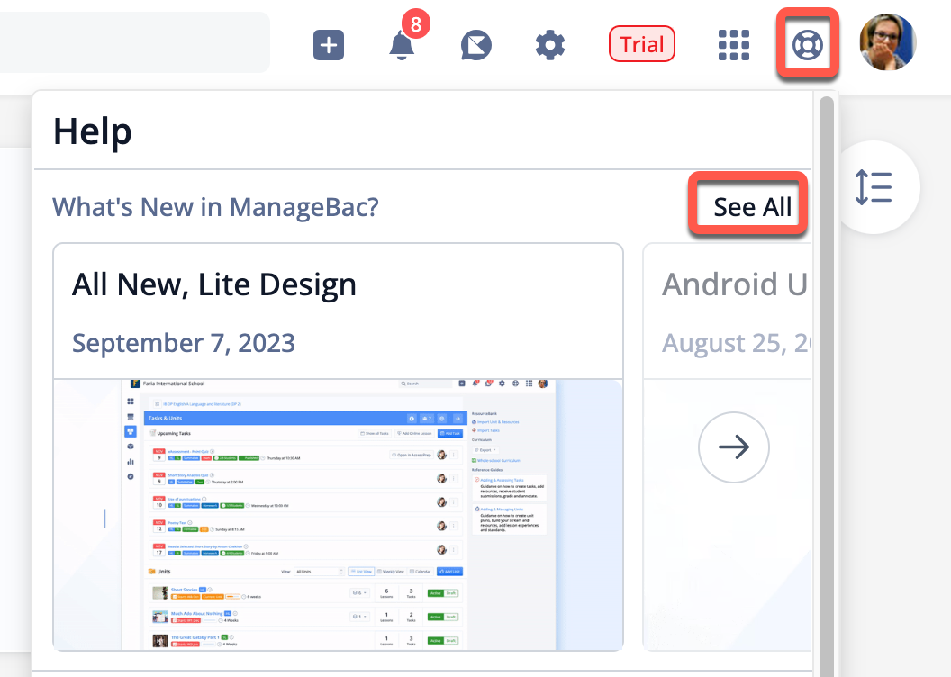Click the September 7, 2023 date
This screenshot has width=951, height=677.
tap(184, 343)
